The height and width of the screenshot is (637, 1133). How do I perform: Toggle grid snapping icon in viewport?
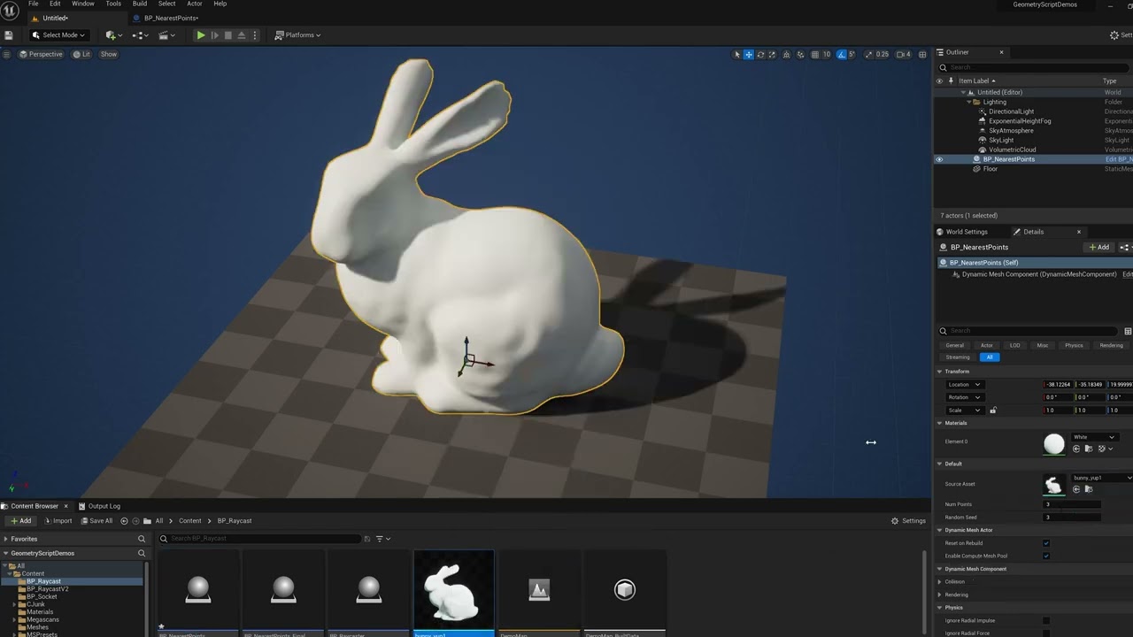pos(815,54)
